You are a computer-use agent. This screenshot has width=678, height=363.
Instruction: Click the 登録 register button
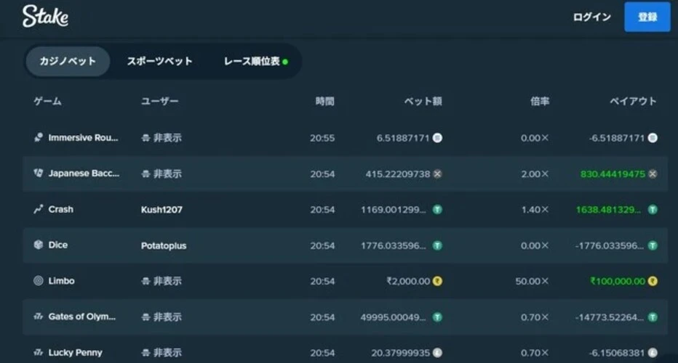click(647, 17)
